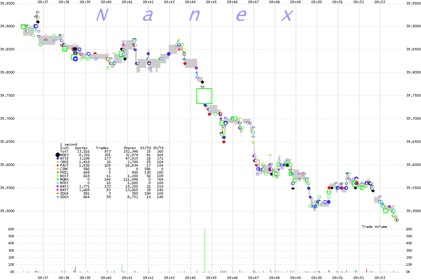Screen dimensions: 421x280
Task: Click 30K on the left volume axis
Action: click(x=12, y=250)
